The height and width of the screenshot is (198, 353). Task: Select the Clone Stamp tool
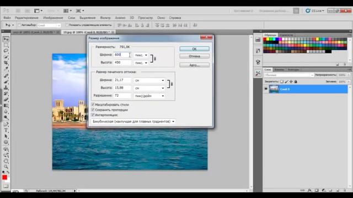6,87
